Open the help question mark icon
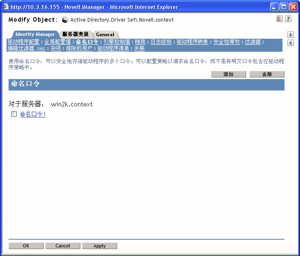 click(x=288, y=19)
